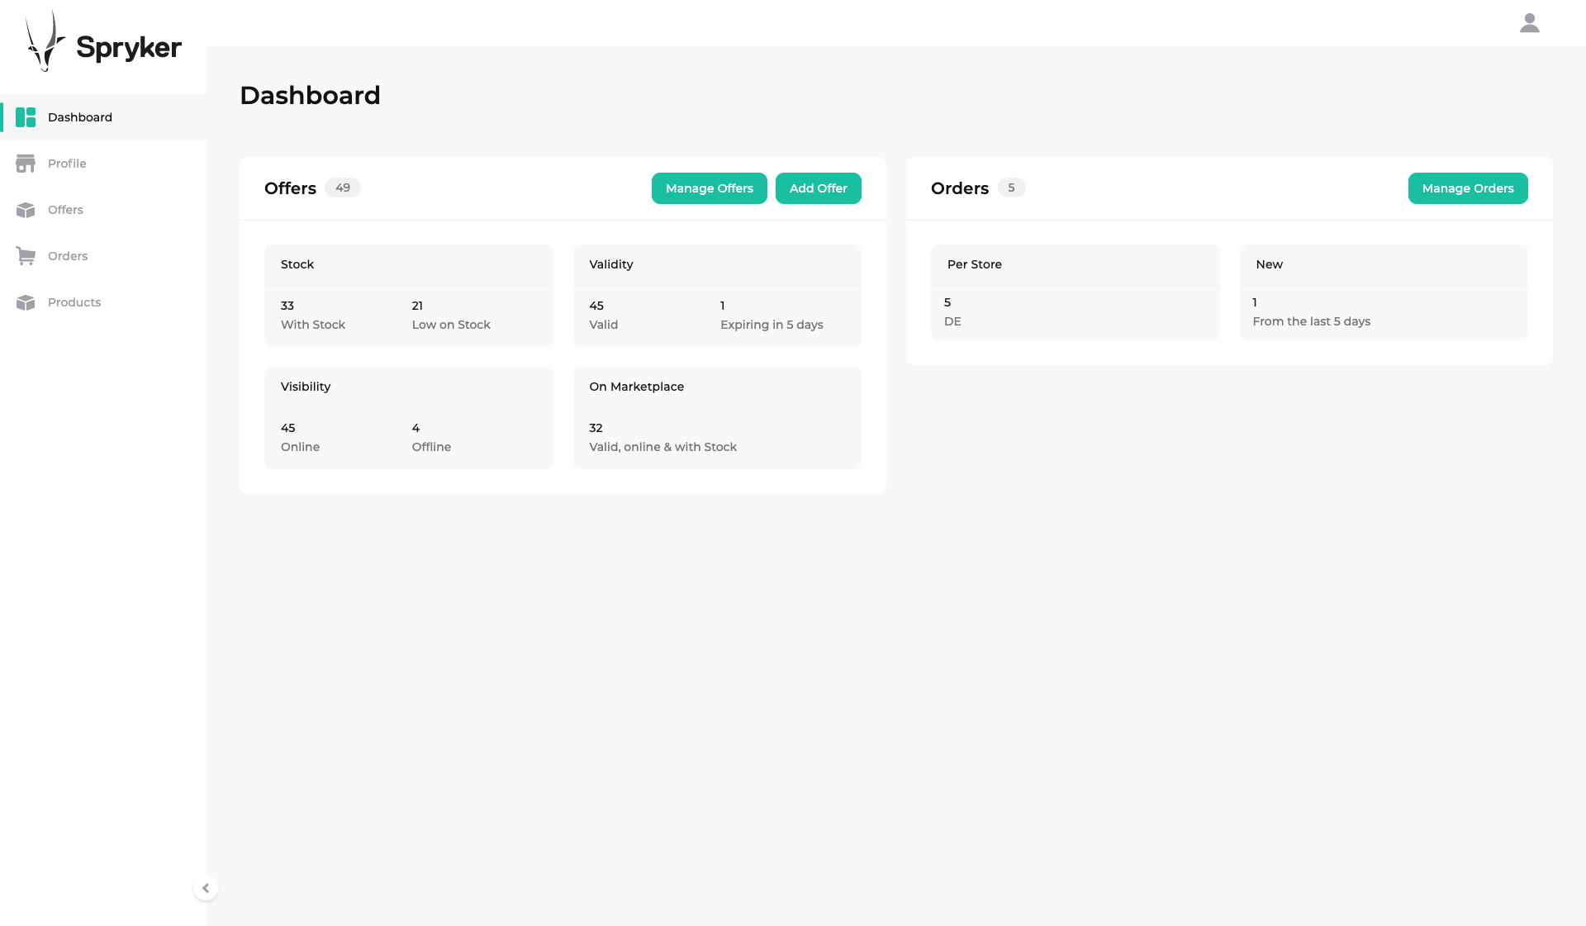Image resolution: width=1586 pixels, height=926 pixels.
Task: Click the From the last 5 days stat
Action: [x=1311, y=312]
